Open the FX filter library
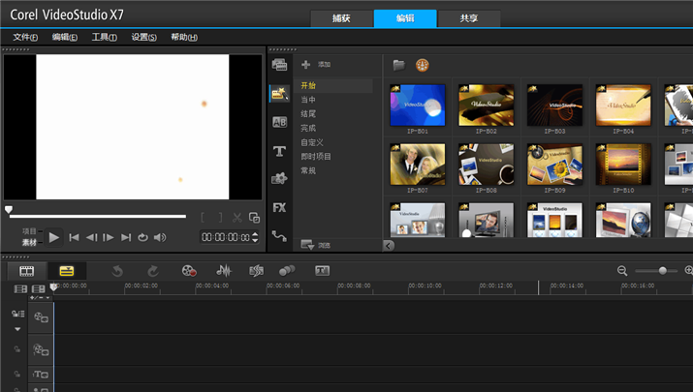The width and height of the screenshot is (693, 392). click(280, 207)
